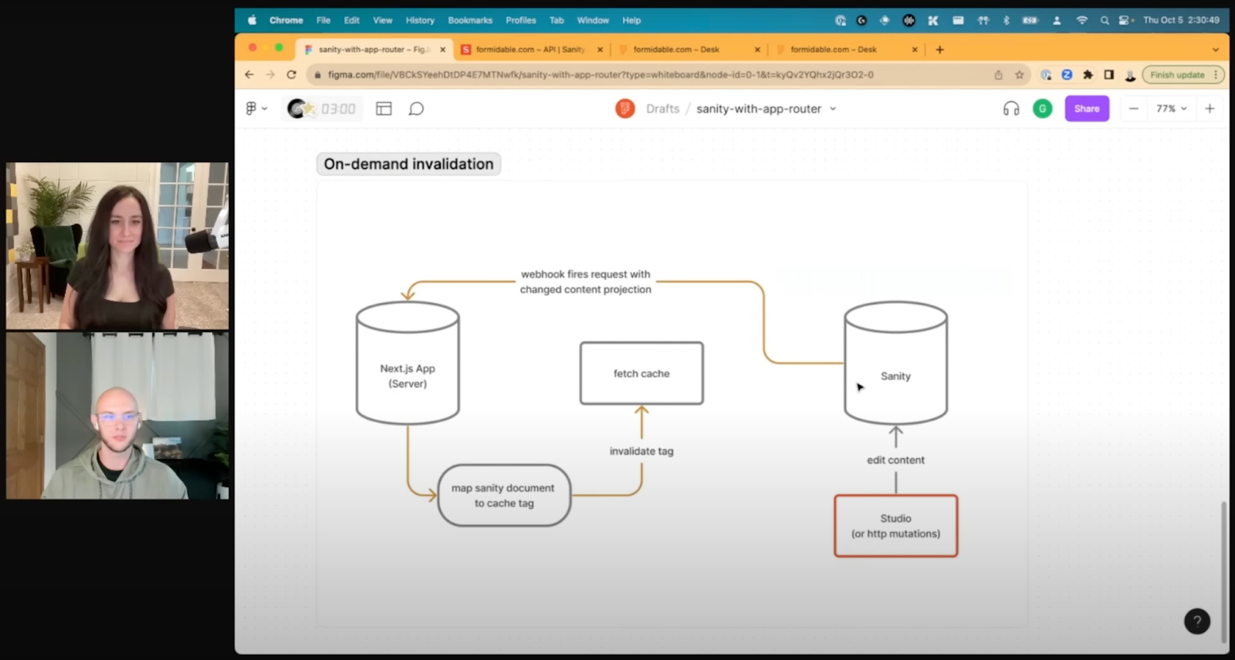Click the invalidate tag connector label
Image resolution: width=1235 pixels, height=660 pixels.
pos(641,451)
